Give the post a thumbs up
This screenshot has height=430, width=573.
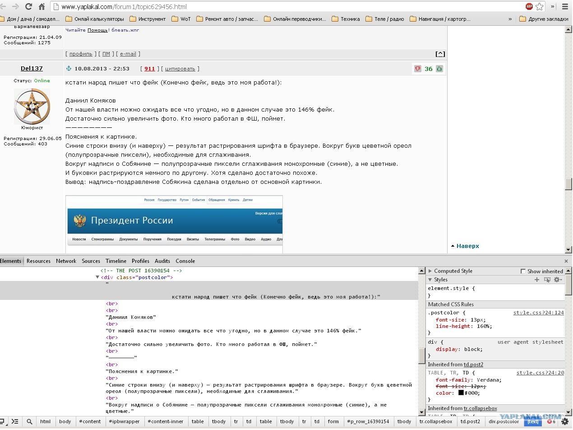[x=439, y=69]
